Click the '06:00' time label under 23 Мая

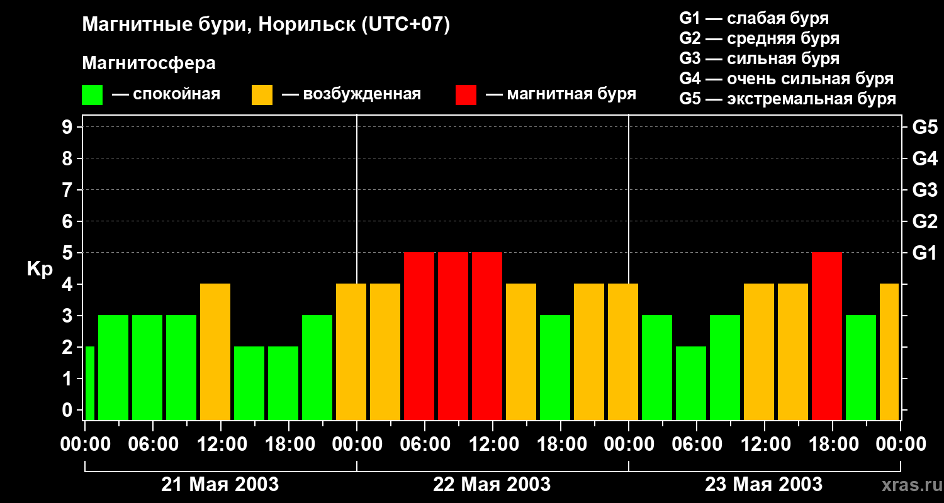point(697,445)
